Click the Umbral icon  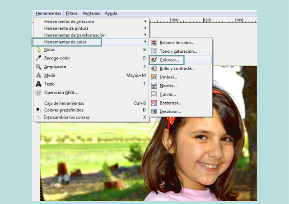[x=154, y=77]
